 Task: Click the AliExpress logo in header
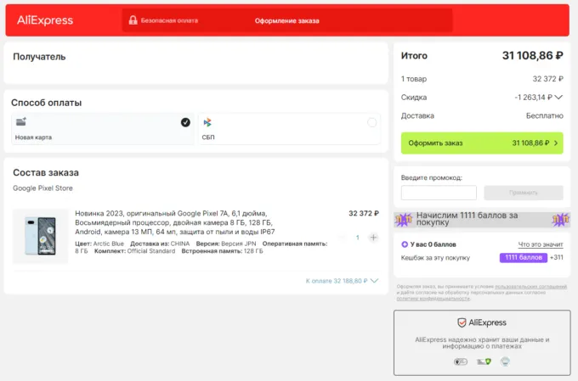45,20
